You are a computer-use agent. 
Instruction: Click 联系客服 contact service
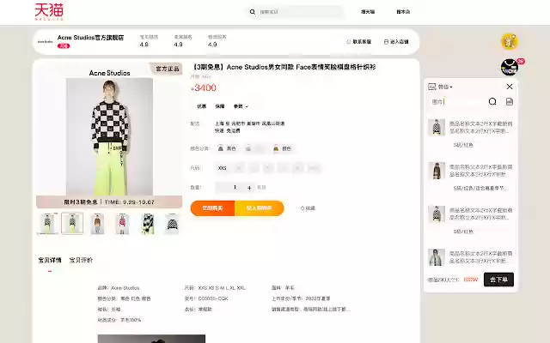(359, 42)
